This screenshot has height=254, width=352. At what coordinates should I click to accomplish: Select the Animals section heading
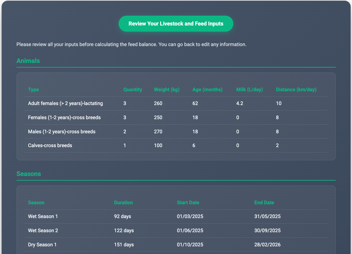point(28,61)
